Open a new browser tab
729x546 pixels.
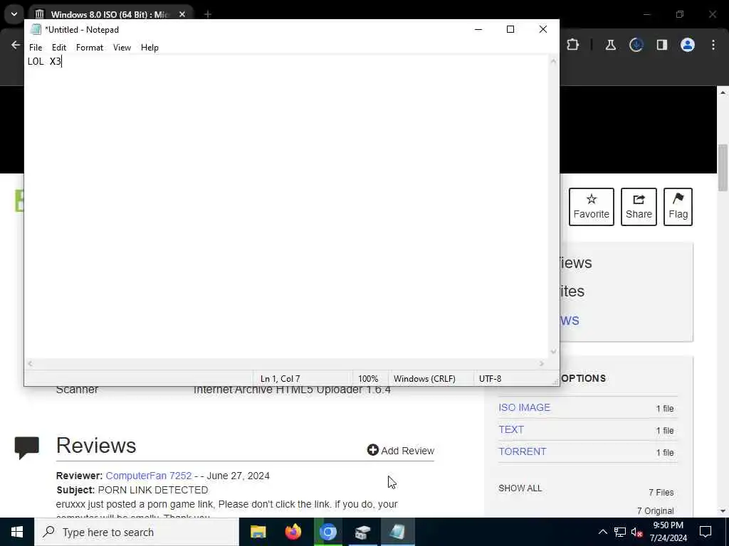pos(208,14)
